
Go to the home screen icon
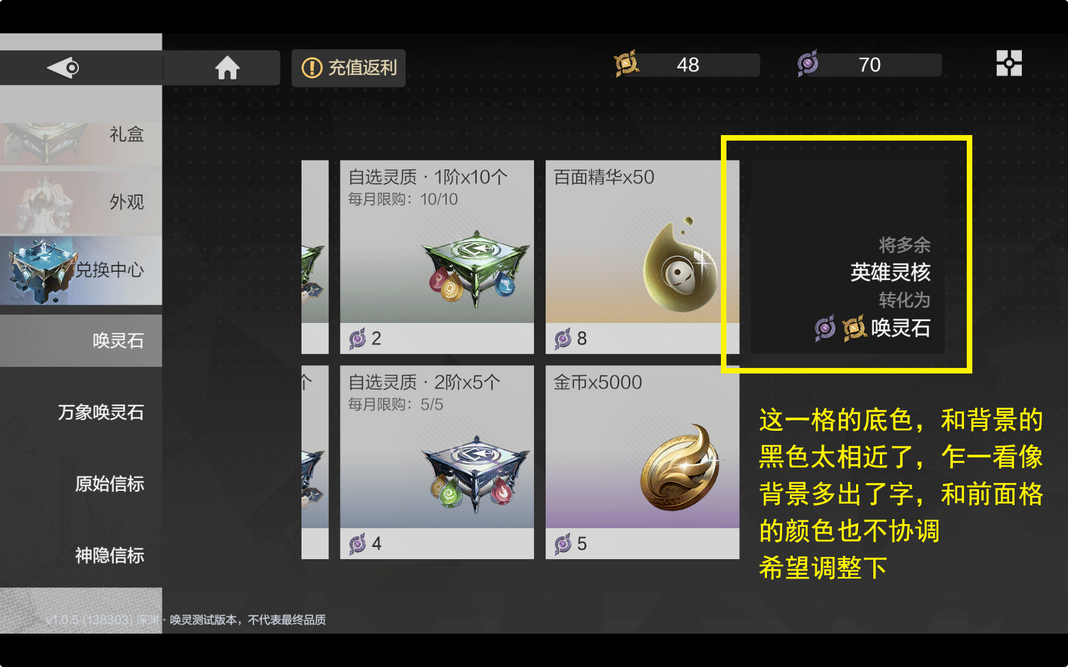coord(227,68)
